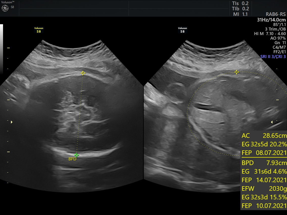
Task: Click the SRI II 3/CRI 3 setting
Action: (273, 57)
